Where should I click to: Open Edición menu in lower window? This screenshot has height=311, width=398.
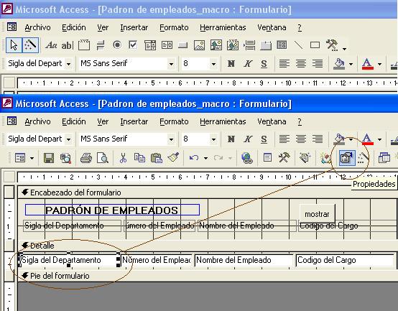[74, 121]
